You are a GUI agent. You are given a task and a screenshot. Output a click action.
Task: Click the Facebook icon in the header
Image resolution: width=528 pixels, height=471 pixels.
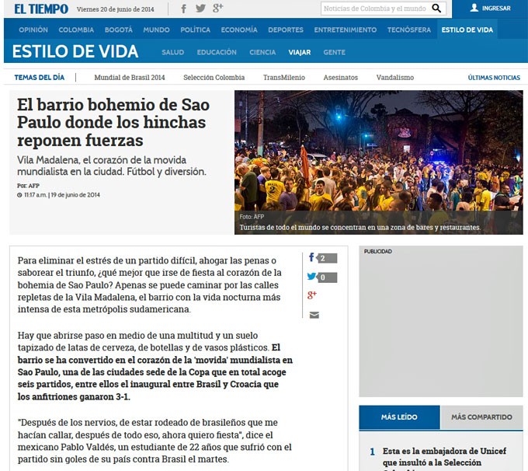click(x=184, y=9)
